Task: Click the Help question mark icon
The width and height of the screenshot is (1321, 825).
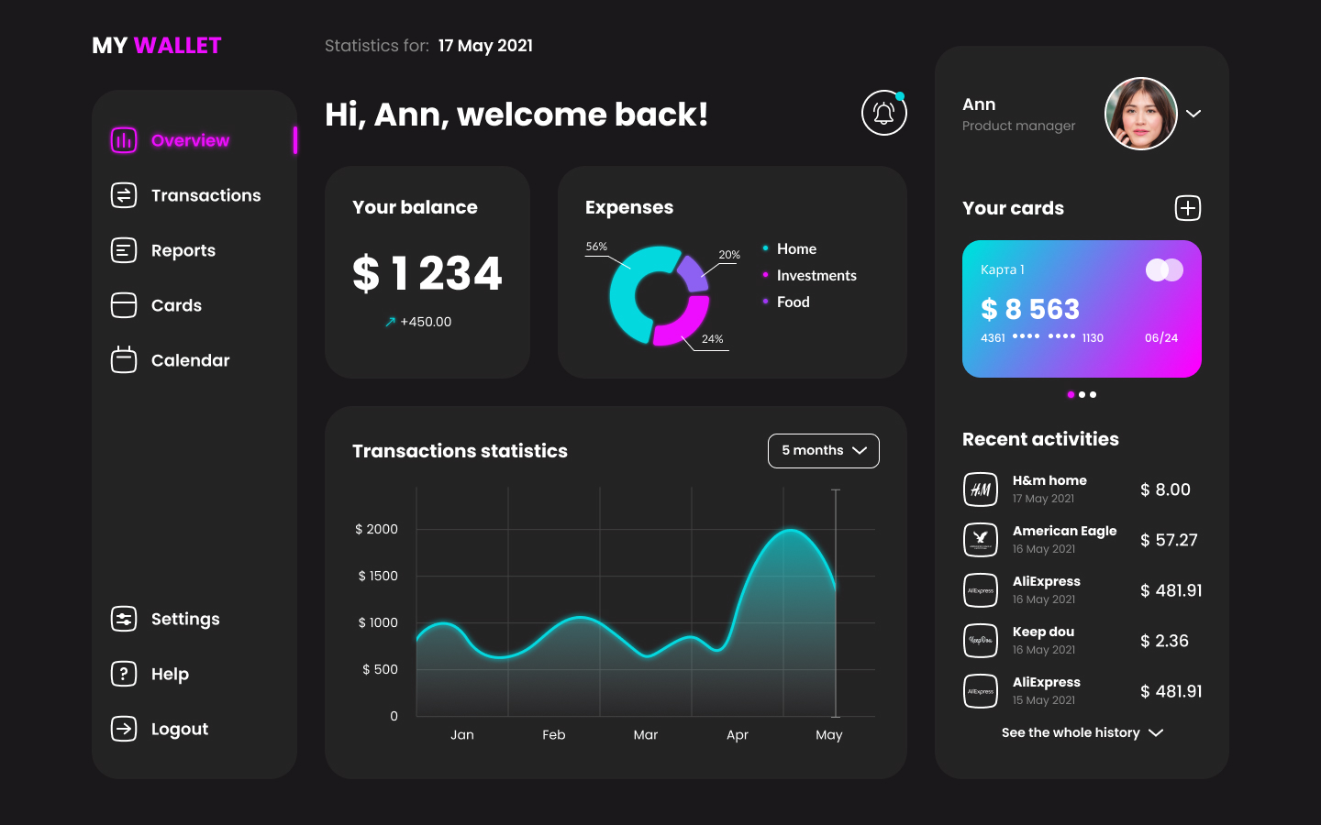Action: pos(124,674)
